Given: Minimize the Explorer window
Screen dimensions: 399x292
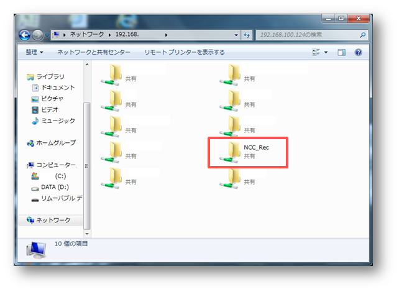Looking at the screenshot, I should (x=328, y=19).
